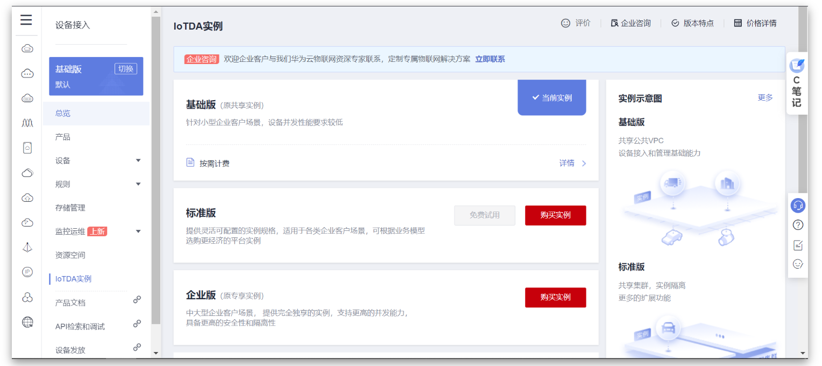Click the 切换 button on 基础版 card
This screenshot has width=822, height=366.
pos(126,69)
